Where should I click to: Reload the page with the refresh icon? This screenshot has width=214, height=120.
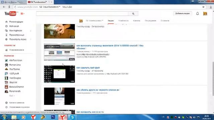click(x=15, y=7)
